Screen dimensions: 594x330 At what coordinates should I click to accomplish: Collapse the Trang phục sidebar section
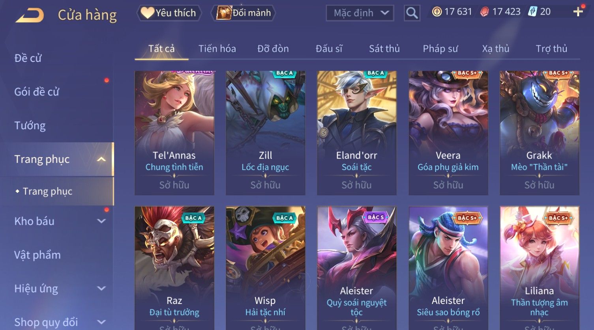[x=101, y=159]
